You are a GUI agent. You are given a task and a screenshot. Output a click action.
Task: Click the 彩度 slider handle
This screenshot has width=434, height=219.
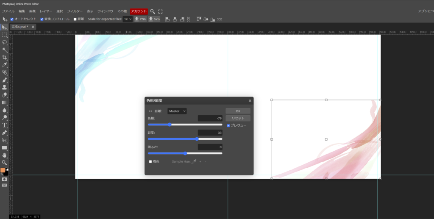tap(197, 139)
